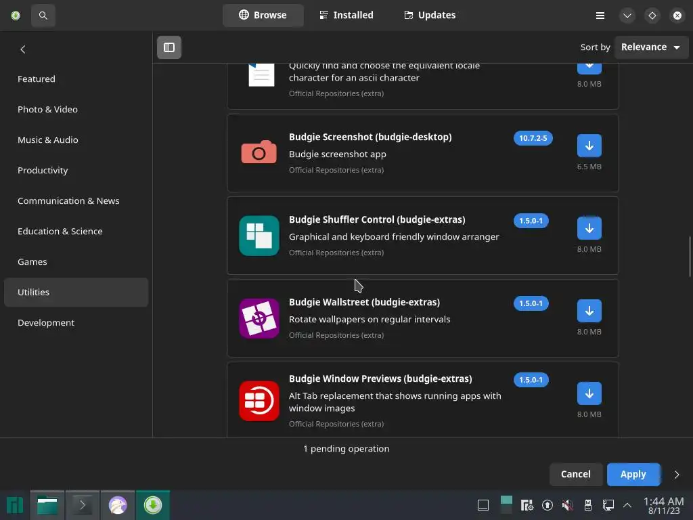Viewport: 693px width, 520px height.
Task: Open clock showing 1:44 AM
Action: pos(663,505)
